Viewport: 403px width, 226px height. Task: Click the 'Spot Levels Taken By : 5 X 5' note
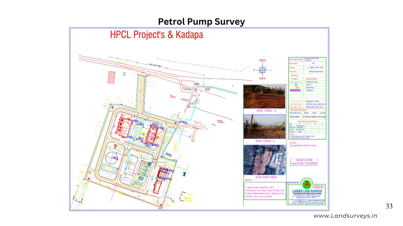pyautogui.click(x=259, y=187)
